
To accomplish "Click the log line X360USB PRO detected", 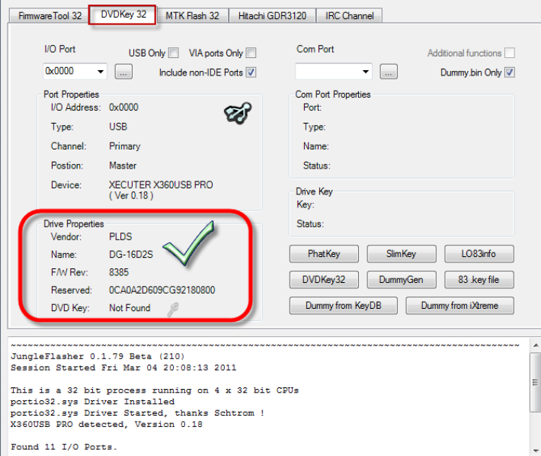I will click(x=106, y=424).
